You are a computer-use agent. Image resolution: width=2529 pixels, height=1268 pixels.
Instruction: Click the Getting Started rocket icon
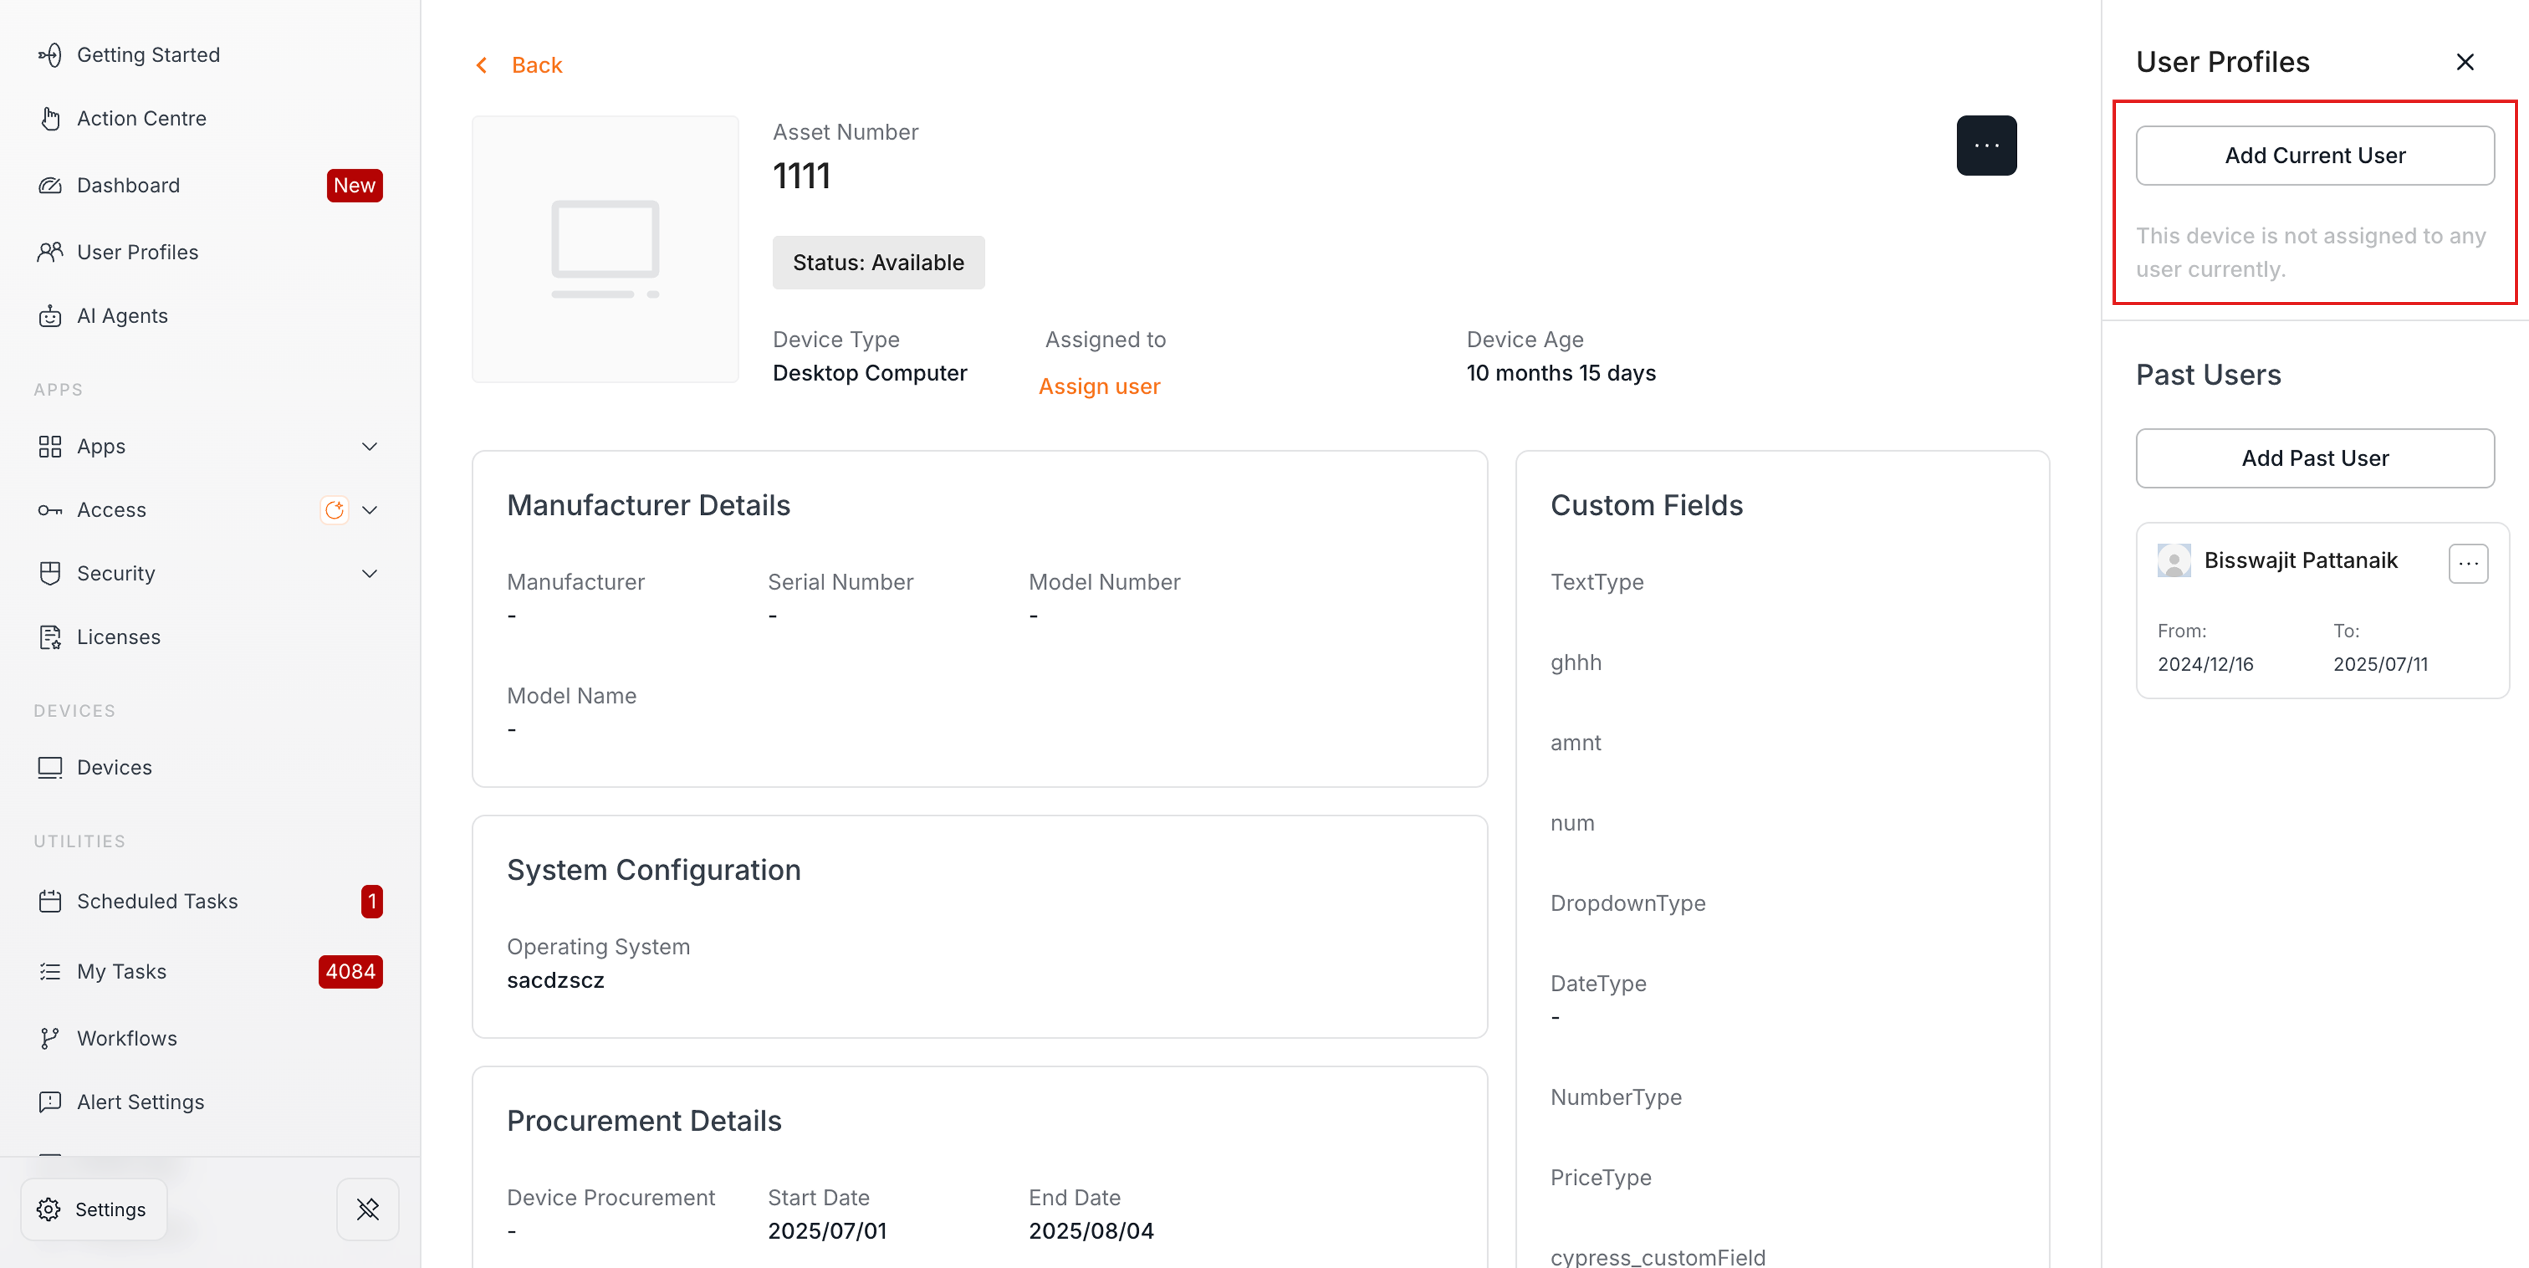click(50, 55)
